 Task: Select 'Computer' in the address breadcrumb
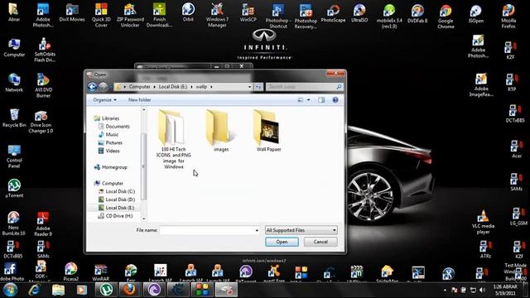(139, 87)
